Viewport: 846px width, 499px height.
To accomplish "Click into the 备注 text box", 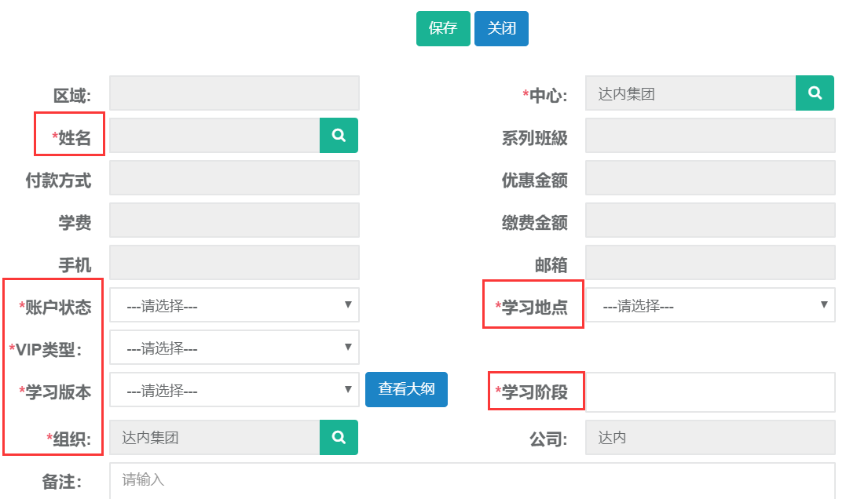I will click(x=471, y=480).
